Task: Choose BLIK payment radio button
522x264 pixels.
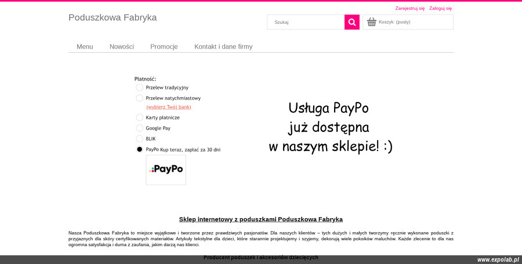Action: [x=139, y=138]
